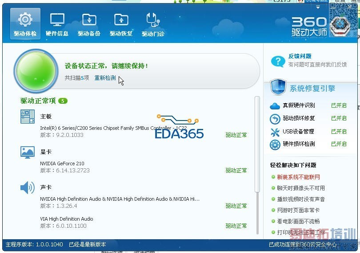Click the 轻松解决如下问题 heading
360x253 pixels.
pos(293,165)
